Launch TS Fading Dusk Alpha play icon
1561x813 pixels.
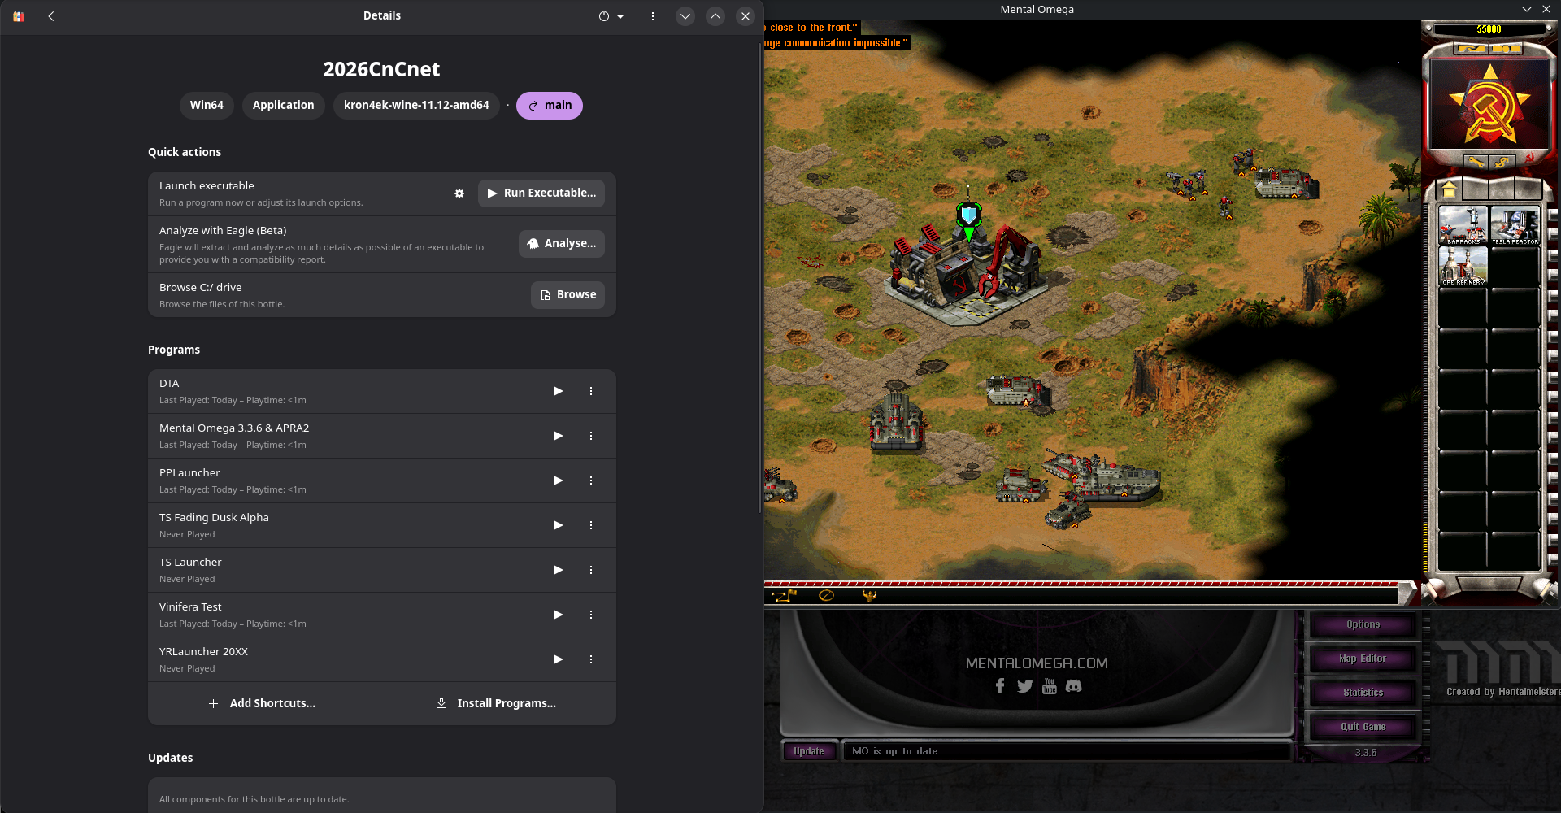(x=558, y=525)
